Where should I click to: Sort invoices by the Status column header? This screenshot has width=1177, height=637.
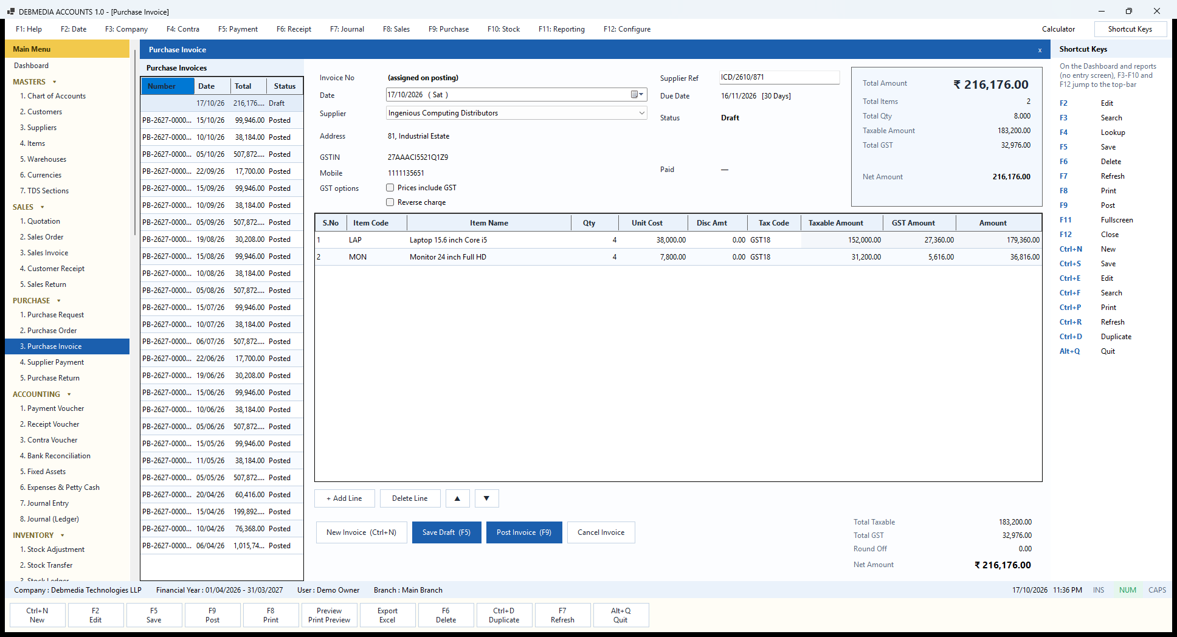point(285,86)
